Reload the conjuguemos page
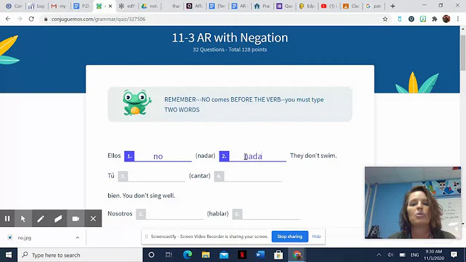Image resolution: width=466 pixels, height=262 pixels. pos(31,19)
